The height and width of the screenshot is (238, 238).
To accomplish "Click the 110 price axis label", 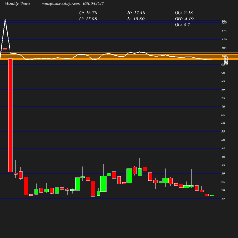I will [x=224, y=40].
